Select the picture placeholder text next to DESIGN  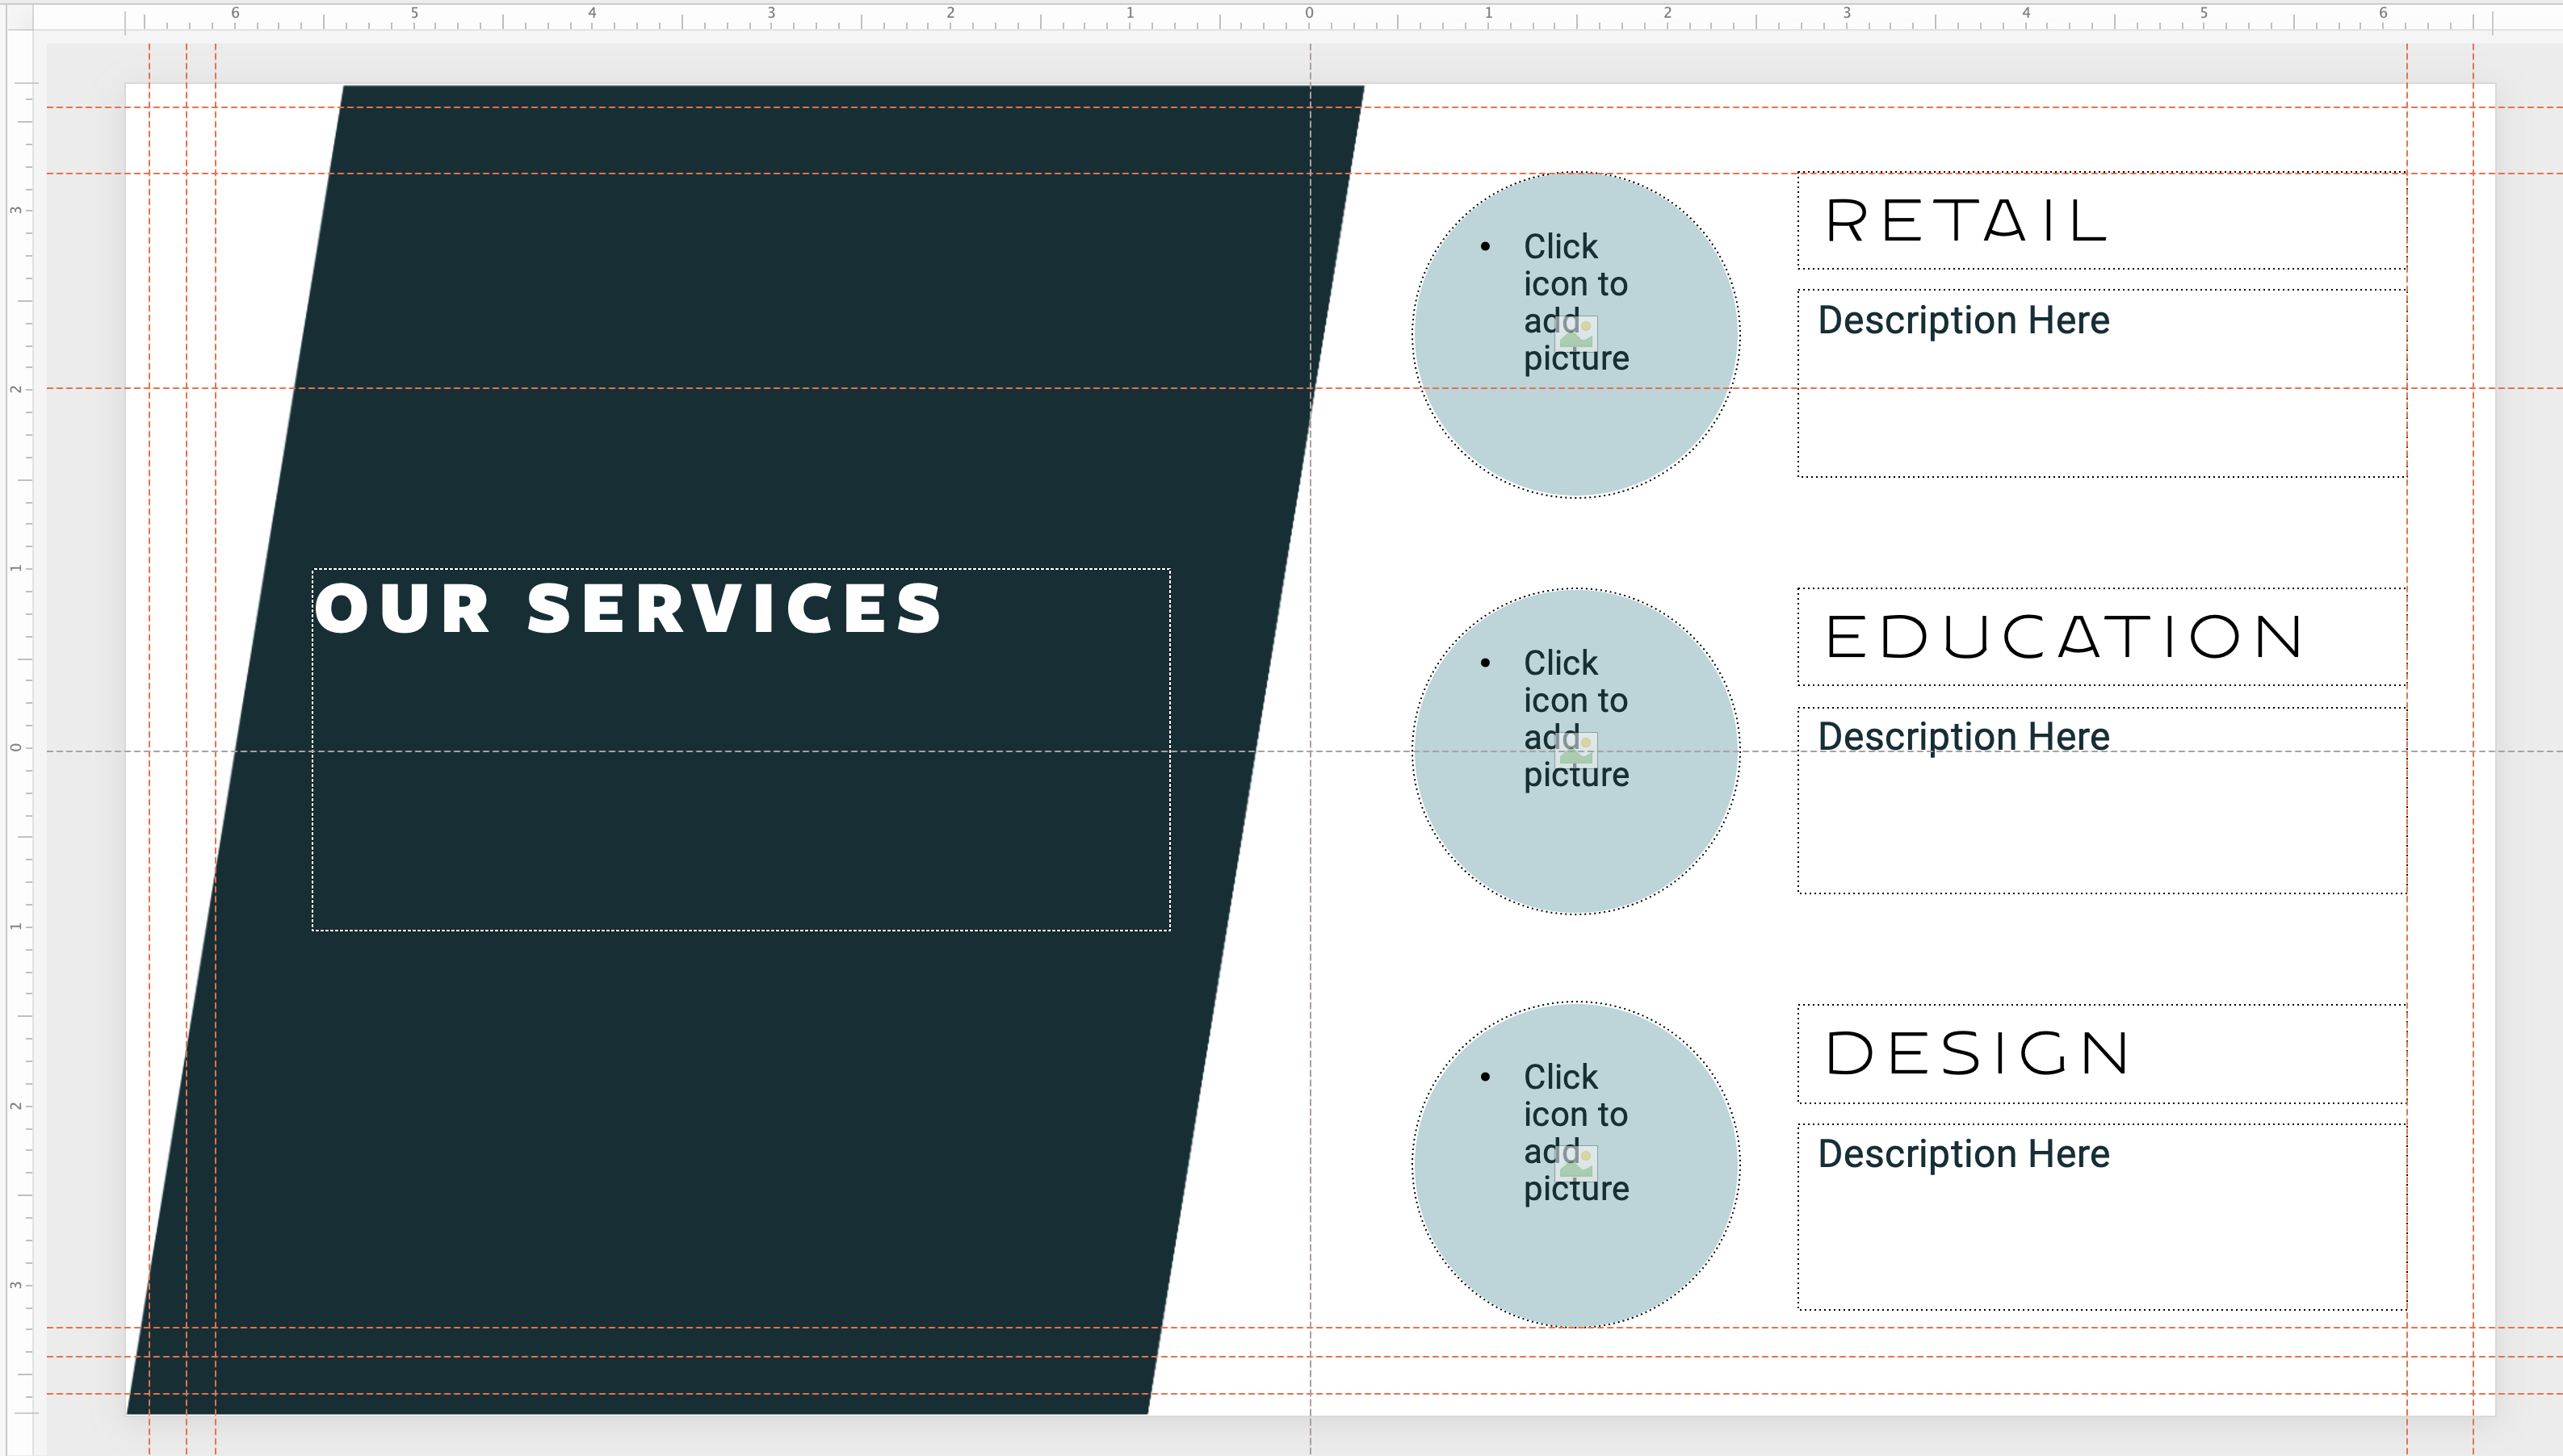1575,1132
